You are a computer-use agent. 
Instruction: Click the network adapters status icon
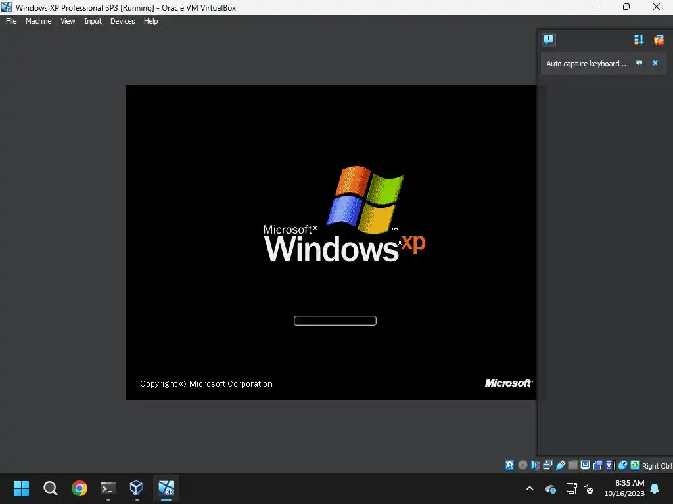[x=547, y=465]
